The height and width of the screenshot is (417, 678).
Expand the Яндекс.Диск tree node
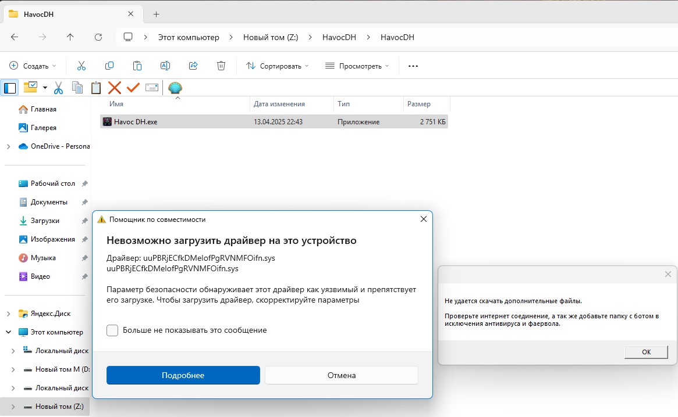pos(8,314)
